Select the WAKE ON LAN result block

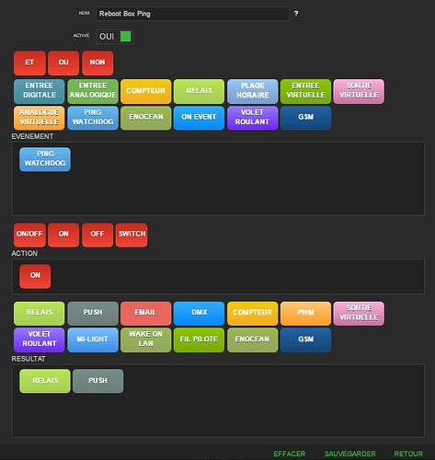(146, 339)
